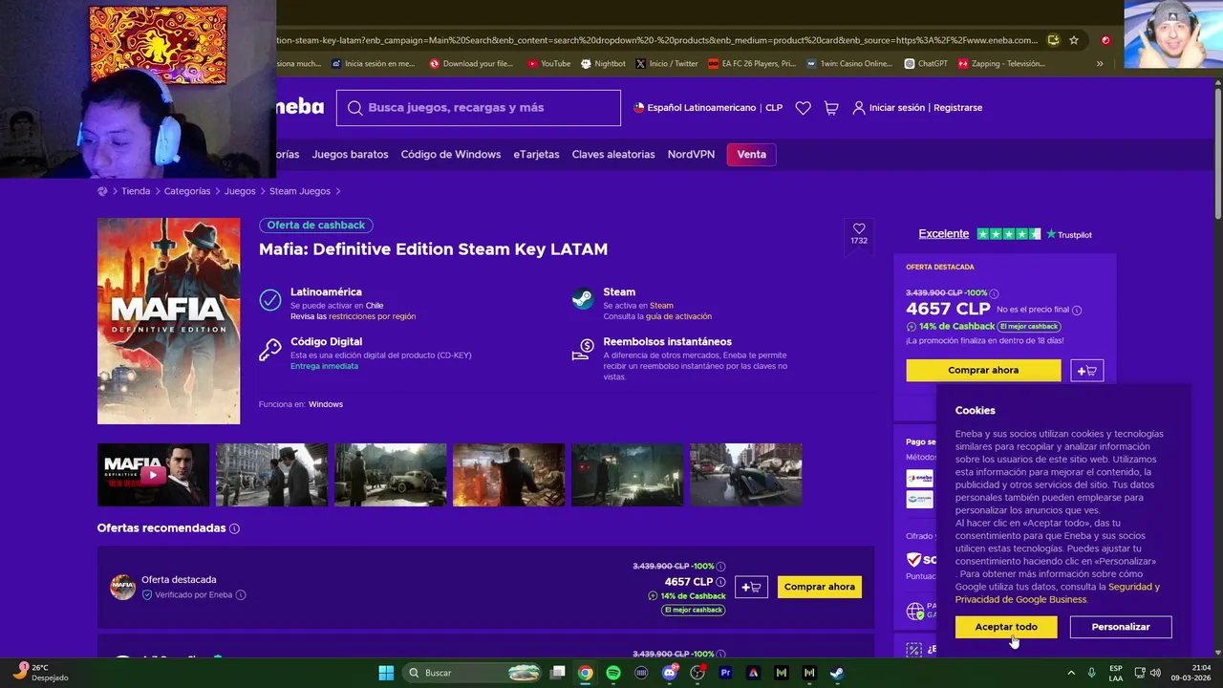Bookmark this page with the star icon
The width and height of the screenshot is (1223, 688).
[1074, 40]
